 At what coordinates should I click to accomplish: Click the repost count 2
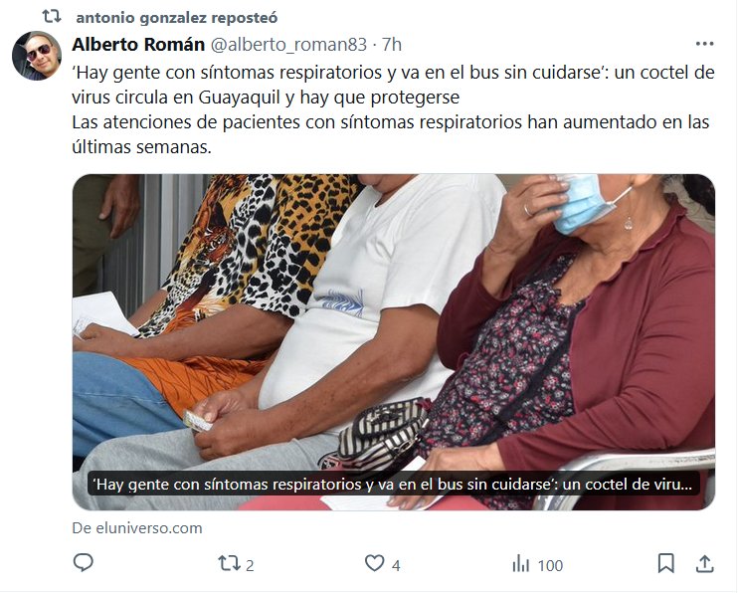(250, 565)
